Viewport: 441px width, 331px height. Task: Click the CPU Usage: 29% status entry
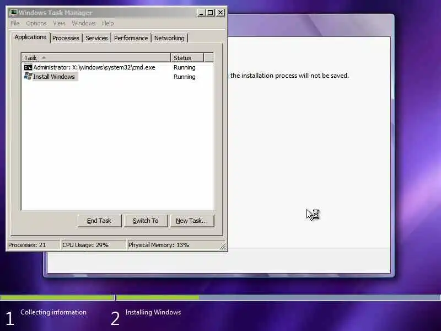point(93,245)
